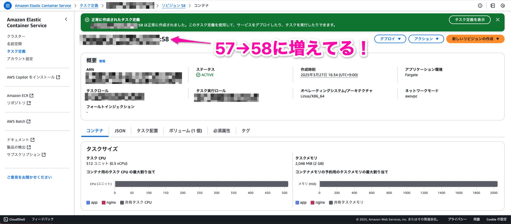Click the CPU allocation bar
The width and height of the screenshot is (511, 224).
click(201, 184)
